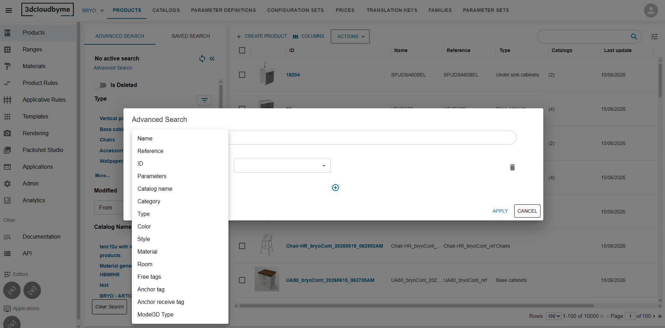Delete the search criterion with trash icon
The width and height of the screenshot is (665, 328).
pyautogui.click(x=512, y=167)
